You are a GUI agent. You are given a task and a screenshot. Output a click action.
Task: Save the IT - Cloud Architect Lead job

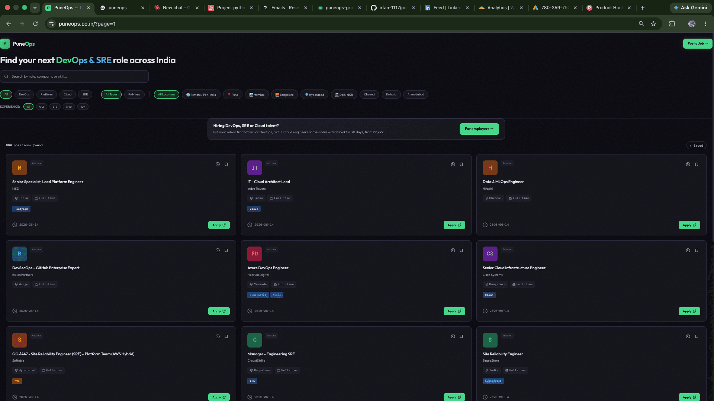[x=461, y=164]
